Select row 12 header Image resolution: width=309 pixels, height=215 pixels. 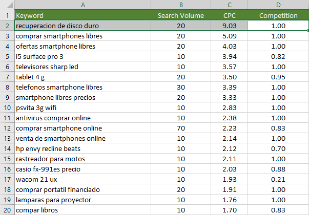point(7,128)
